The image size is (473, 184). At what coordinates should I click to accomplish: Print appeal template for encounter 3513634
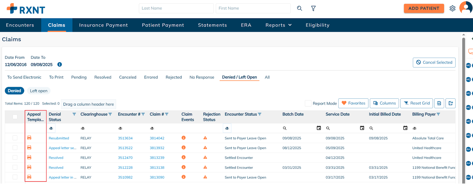coord(29,138)
